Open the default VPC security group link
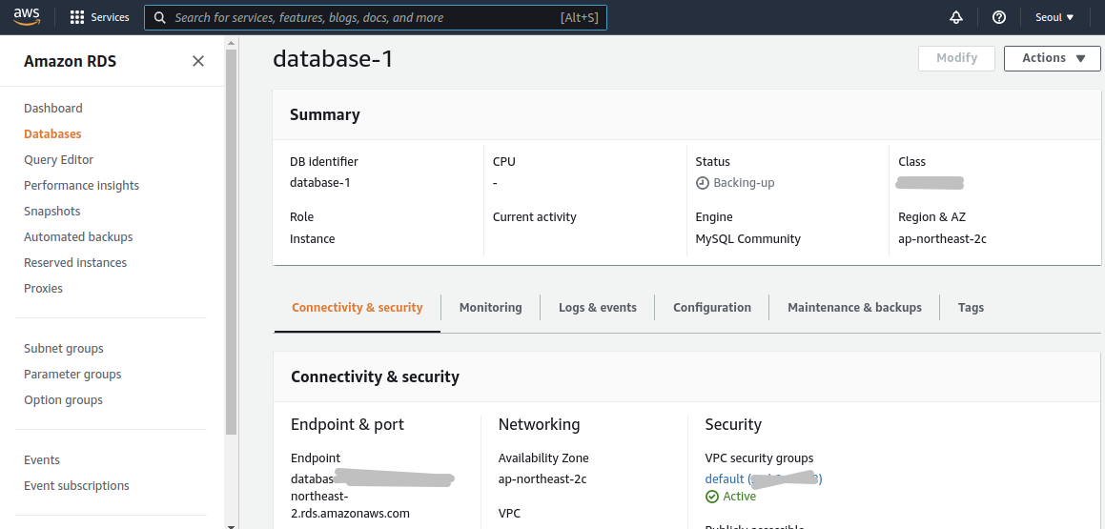 pyautogui.click(x=764, y=479)
